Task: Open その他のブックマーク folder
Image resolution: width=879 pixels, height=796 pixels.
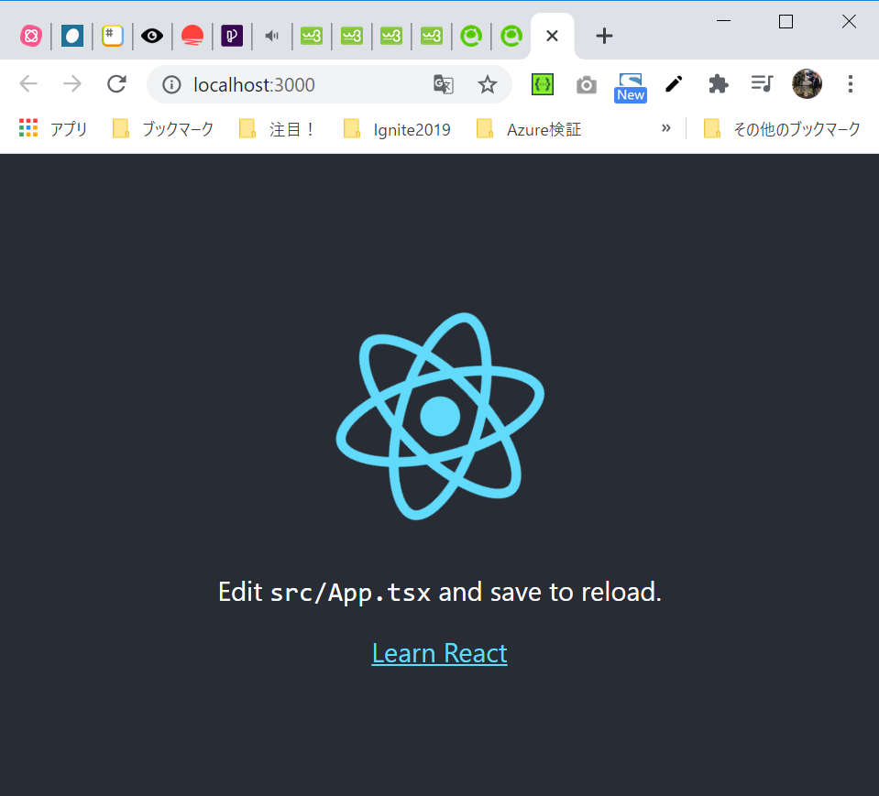Action: tap(782, 129)
